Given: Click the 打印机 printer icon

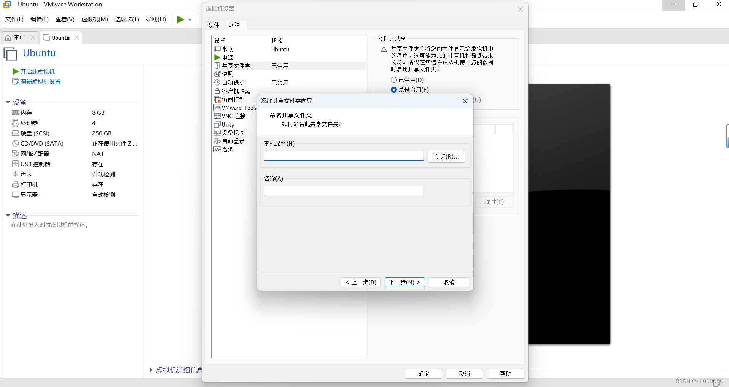Looking at the screenshot, I should point(16,184).
